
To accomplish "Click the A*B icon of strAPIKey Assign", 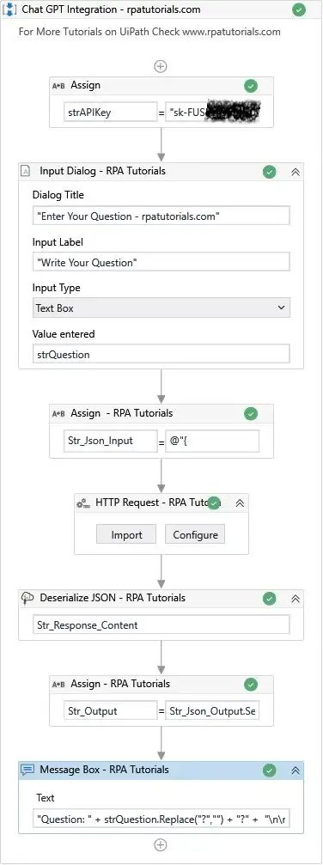I will coord(59,86).
